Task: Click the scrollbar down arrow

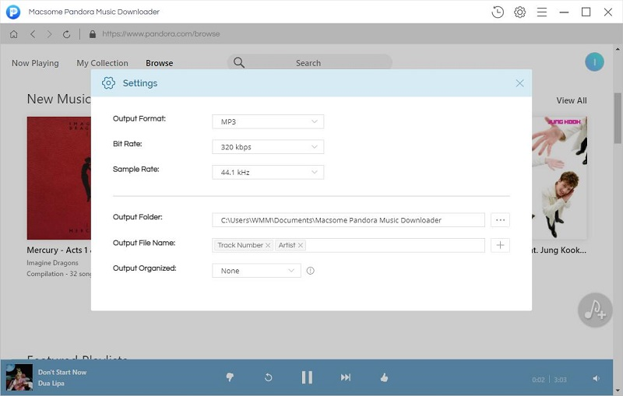Action: (x=618, y=390)
